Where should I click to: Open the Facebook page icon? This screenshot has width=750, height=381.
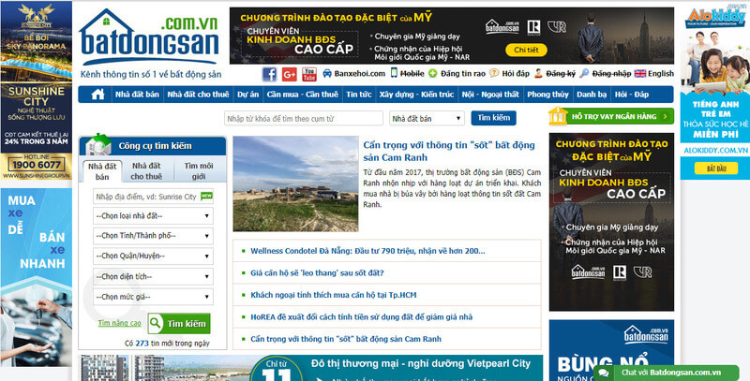pos(269,74)
